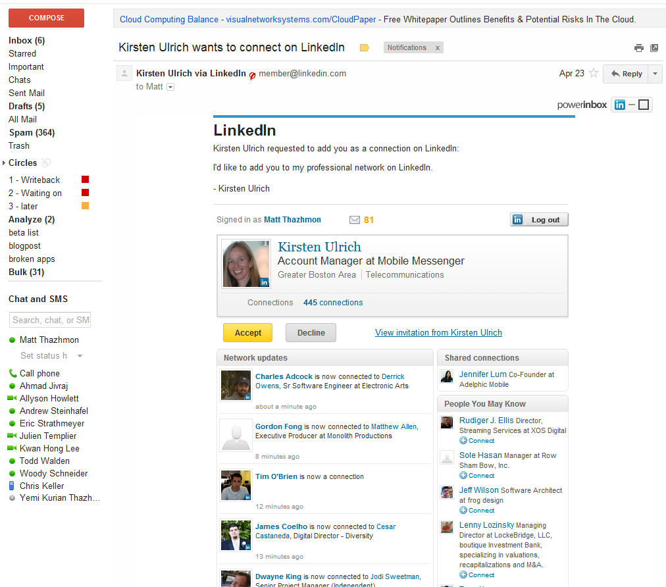Viewport: 666px width, 587px height.
Task: Open the Starred folder
Action: pyautogui.click(x=22, y=53)
